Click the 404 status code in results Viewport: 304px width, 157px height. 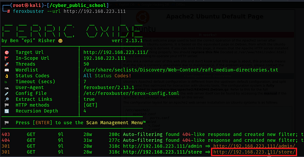point(6,140)
